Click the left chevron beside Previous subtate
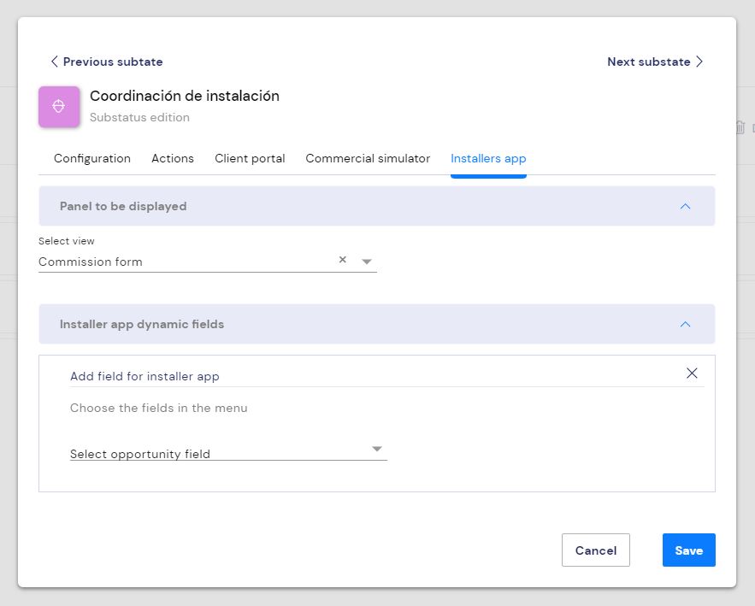The height and width of the screenshot is (606, 755). coord(55,62)
